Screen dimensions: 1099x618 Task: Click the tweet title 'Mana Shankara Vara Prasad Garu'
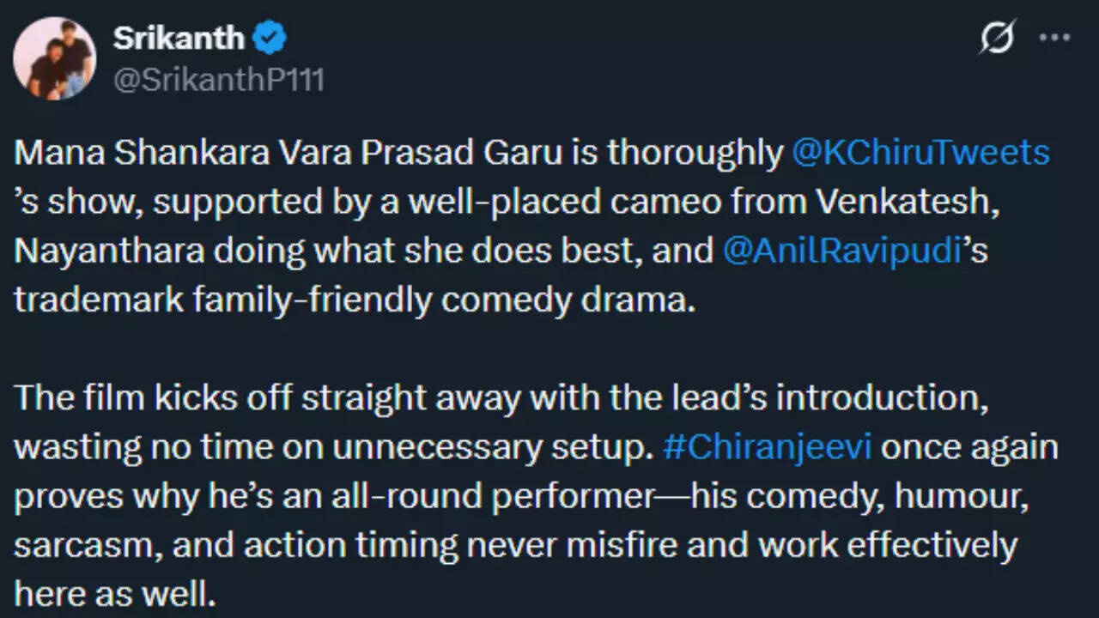click(x=288, y=153)
